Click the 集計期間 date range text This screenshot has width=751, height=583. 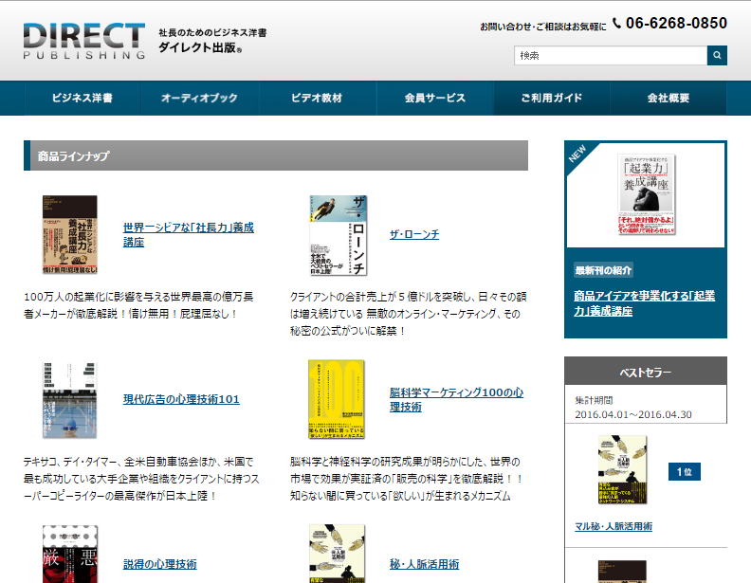coord(633,408)
